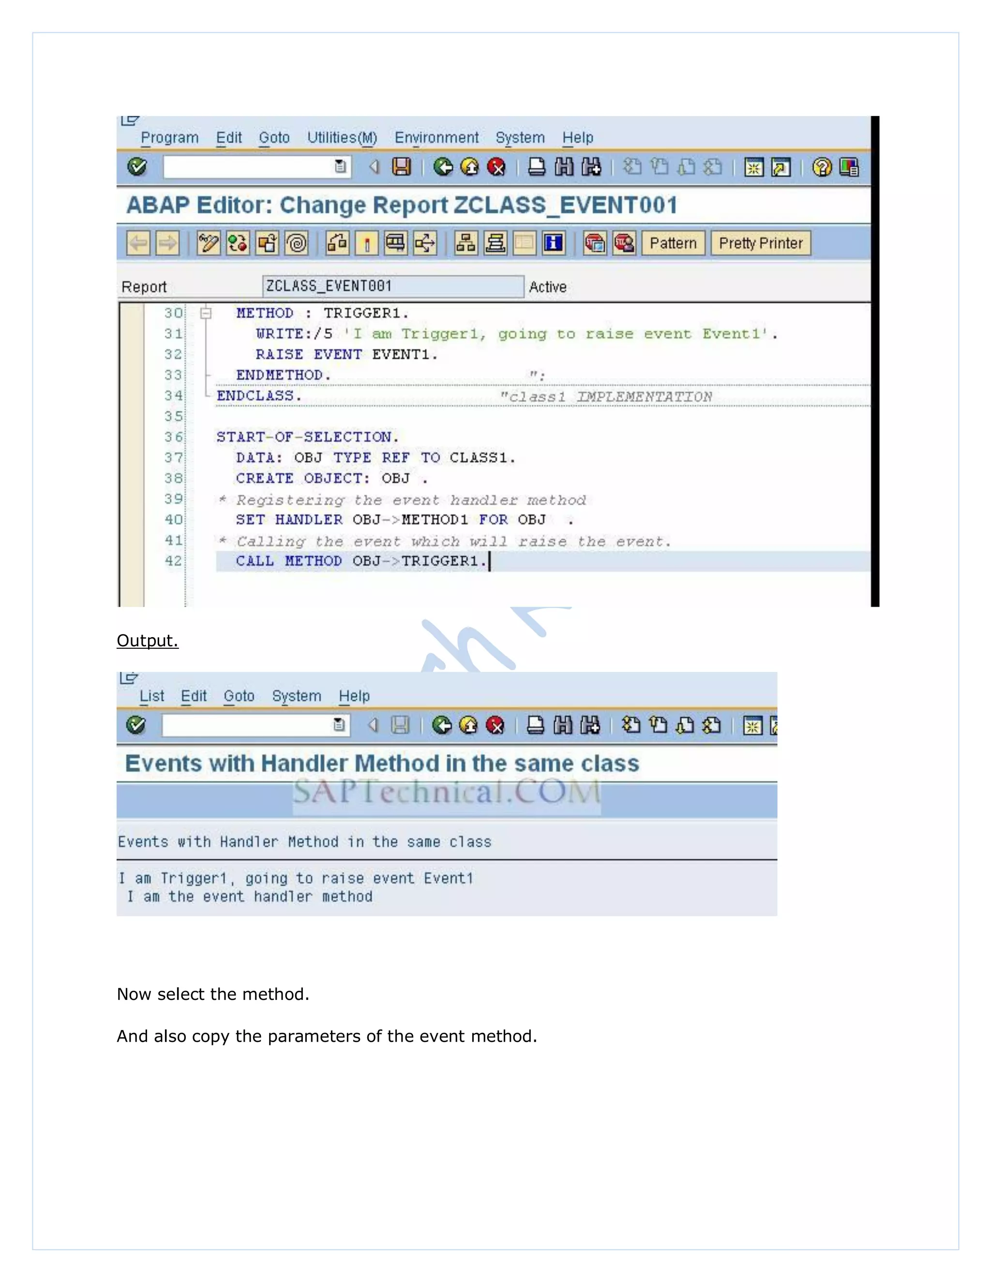The image size is (991, 1282).
Task: Click the Other Object icon
Action: pos(267,243)
